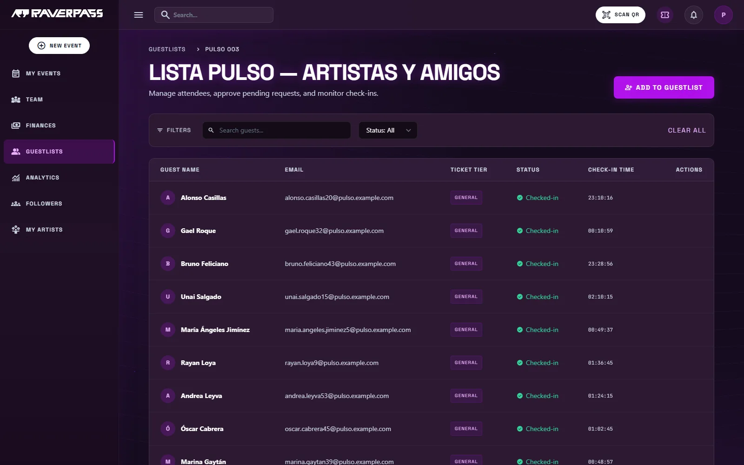Screen dimensions: 744x465
Task: Click name Andrea Leyva
Action: pos(201,396)
